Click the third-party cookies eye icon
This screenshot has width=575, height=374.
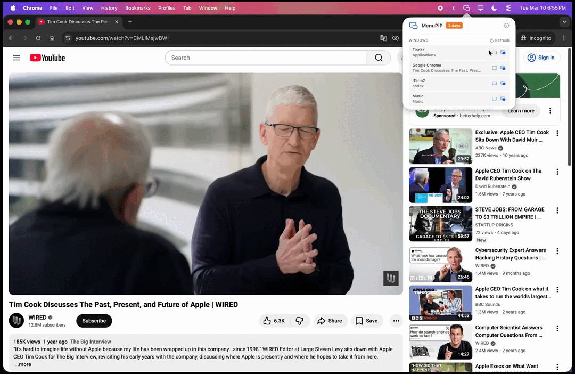pos(395,38)
